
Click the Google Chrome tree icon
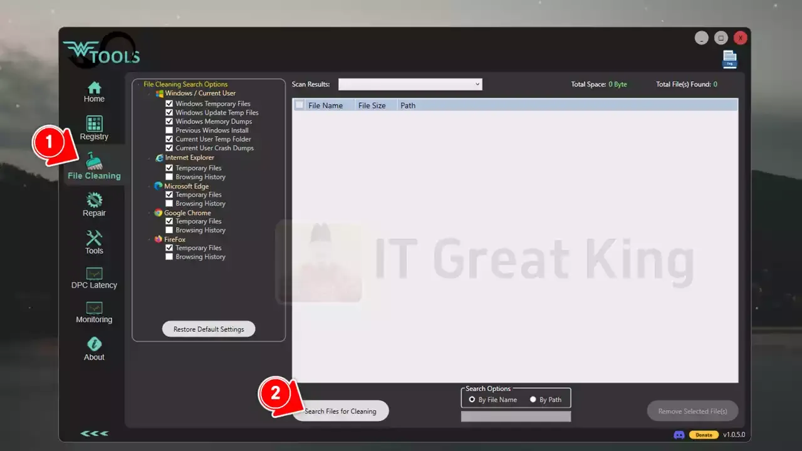coord(159,213)
